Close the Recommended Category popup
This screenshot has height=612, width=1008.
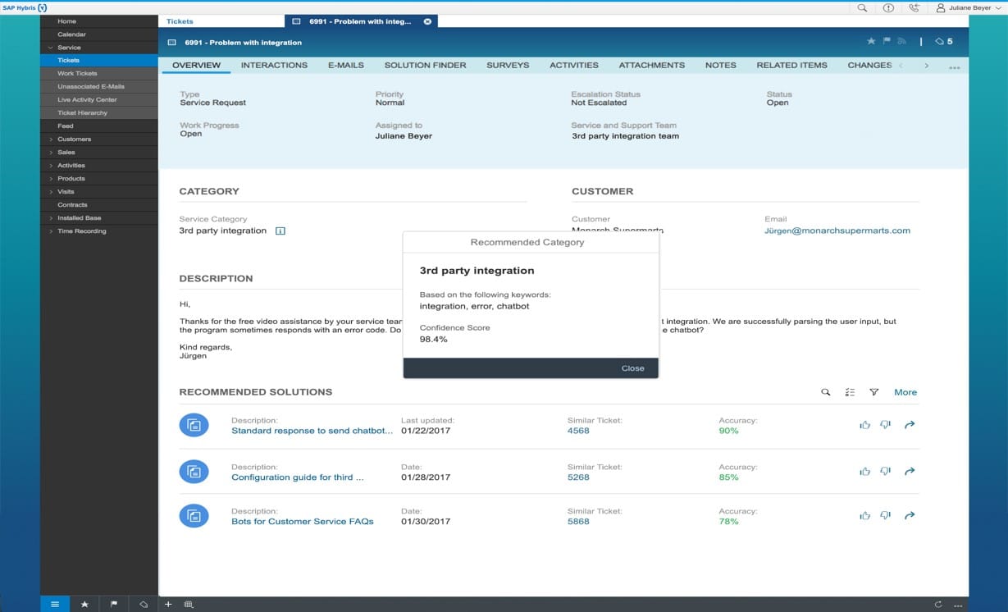tap(632, 368)
